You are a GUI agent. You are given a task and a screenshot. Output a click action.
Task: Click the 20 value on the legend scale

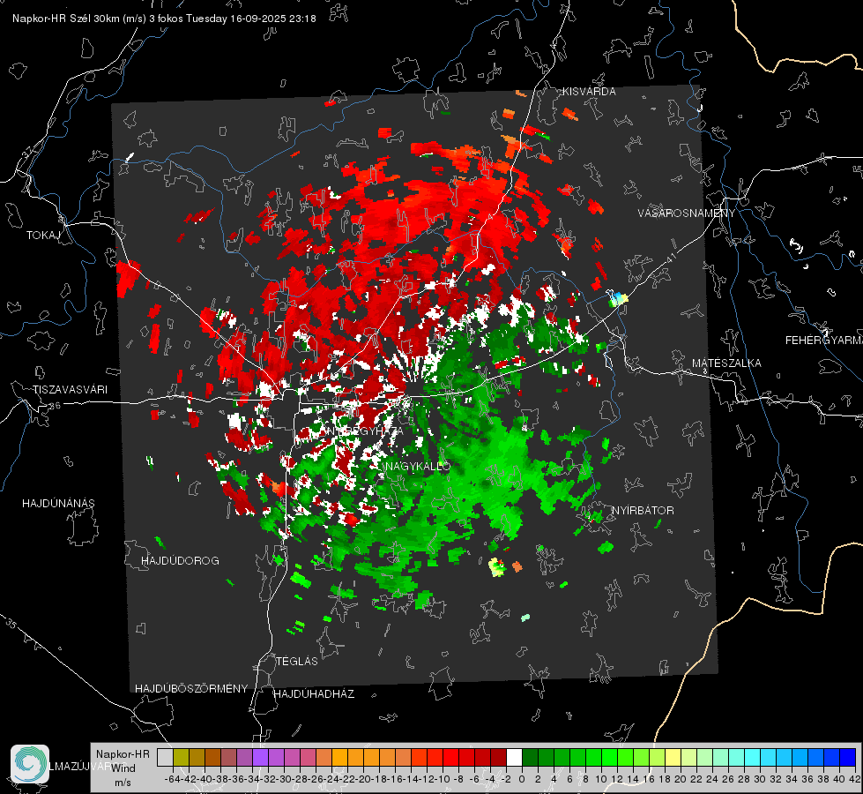tap(681, 779)
